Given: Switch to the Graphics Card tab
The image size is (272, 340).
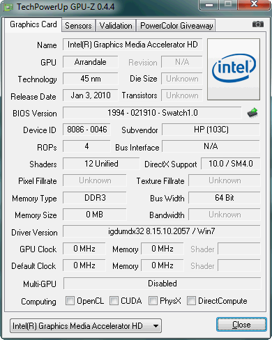Looking at the screenshot, I should pos(33,24).
